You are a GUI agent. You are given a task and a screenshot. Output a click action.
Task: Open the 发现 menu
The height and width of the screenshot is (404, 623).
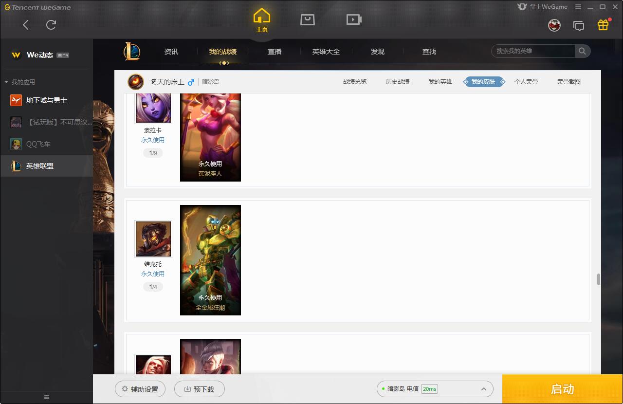(x=378, y=52)
